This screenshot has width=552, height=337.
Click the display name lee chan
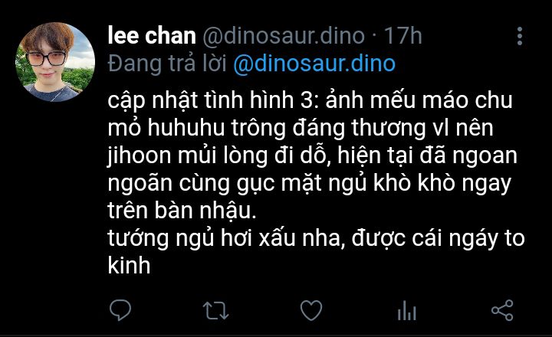(x=152, y=36)
